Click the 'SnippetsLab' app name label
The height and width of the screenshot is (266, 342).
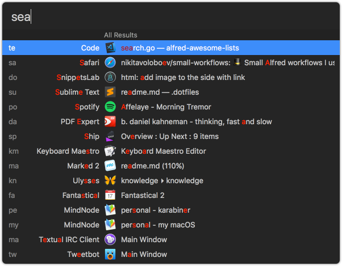[x=78, y=78]
